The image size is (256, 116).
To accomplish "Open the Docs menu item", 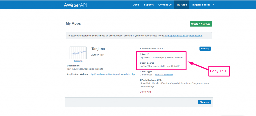I will pos(136,5).
